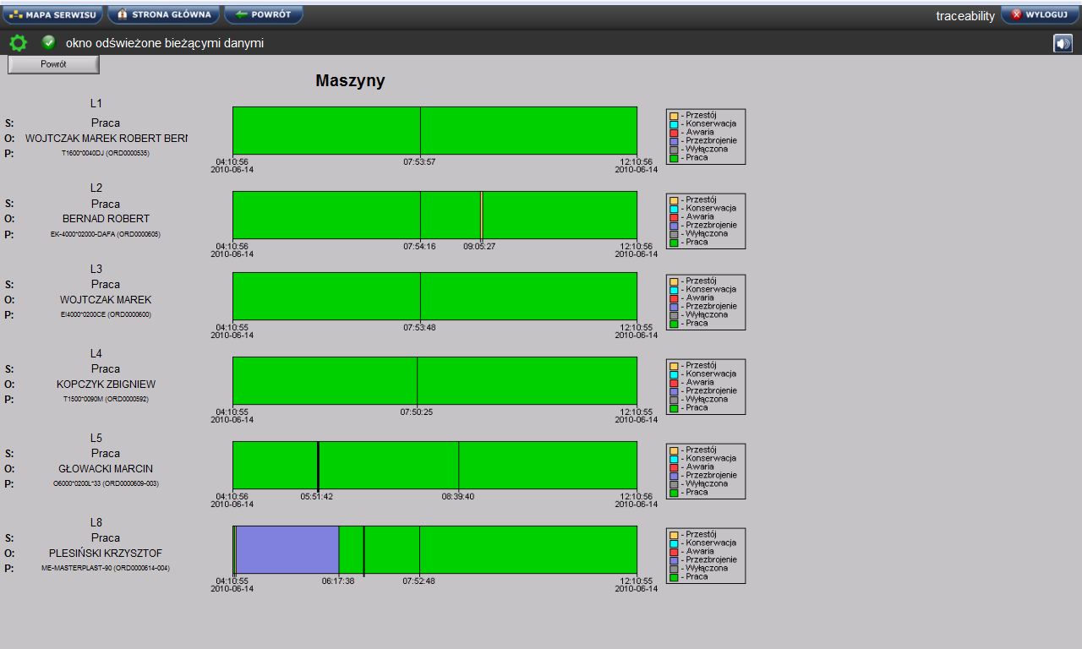
Task: Click the 07:53:57 marker on L1 timeline
Action: 420,130
